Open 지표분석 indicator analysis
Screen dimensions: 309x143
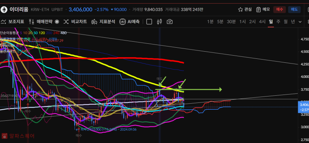click(x=103, y=21)
